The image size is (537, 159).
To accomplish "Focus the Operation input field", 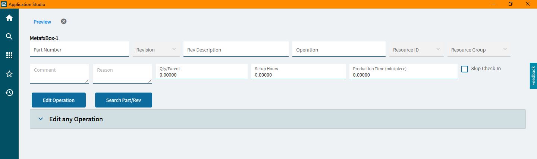I will click(339, 49).
